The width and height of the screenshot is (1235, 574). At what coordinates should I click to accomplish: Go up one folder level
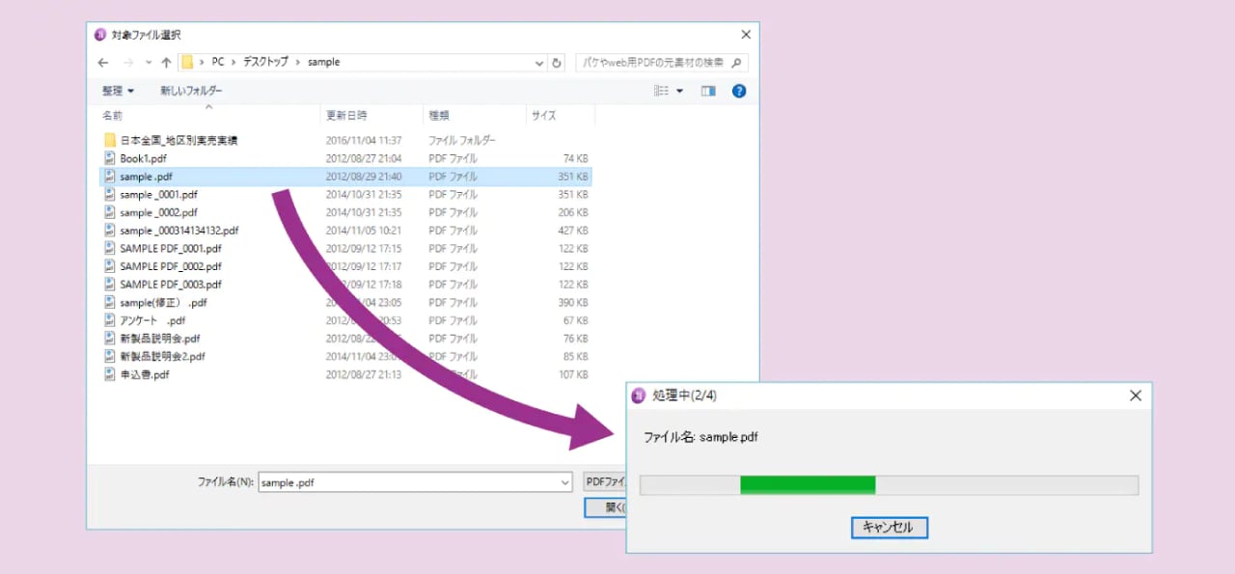coord(166,63)
